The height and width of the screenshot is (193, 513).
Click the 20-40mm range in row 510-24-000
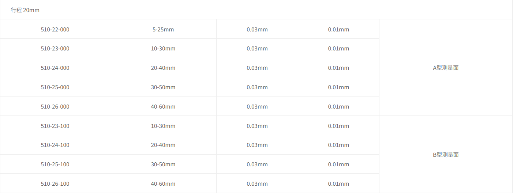[x=163, y=68]
